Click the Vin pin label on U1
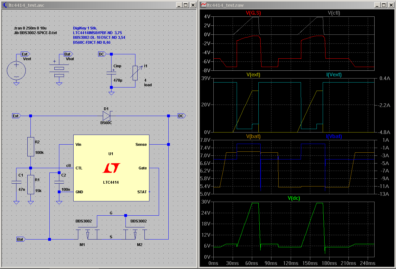 pyautogui.click(x=78, y=145)
